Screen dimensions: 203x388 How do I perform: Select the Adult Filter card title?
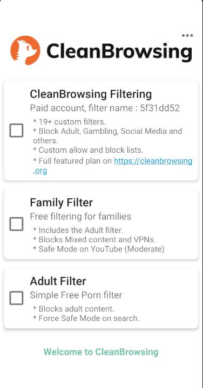[58, 281]
